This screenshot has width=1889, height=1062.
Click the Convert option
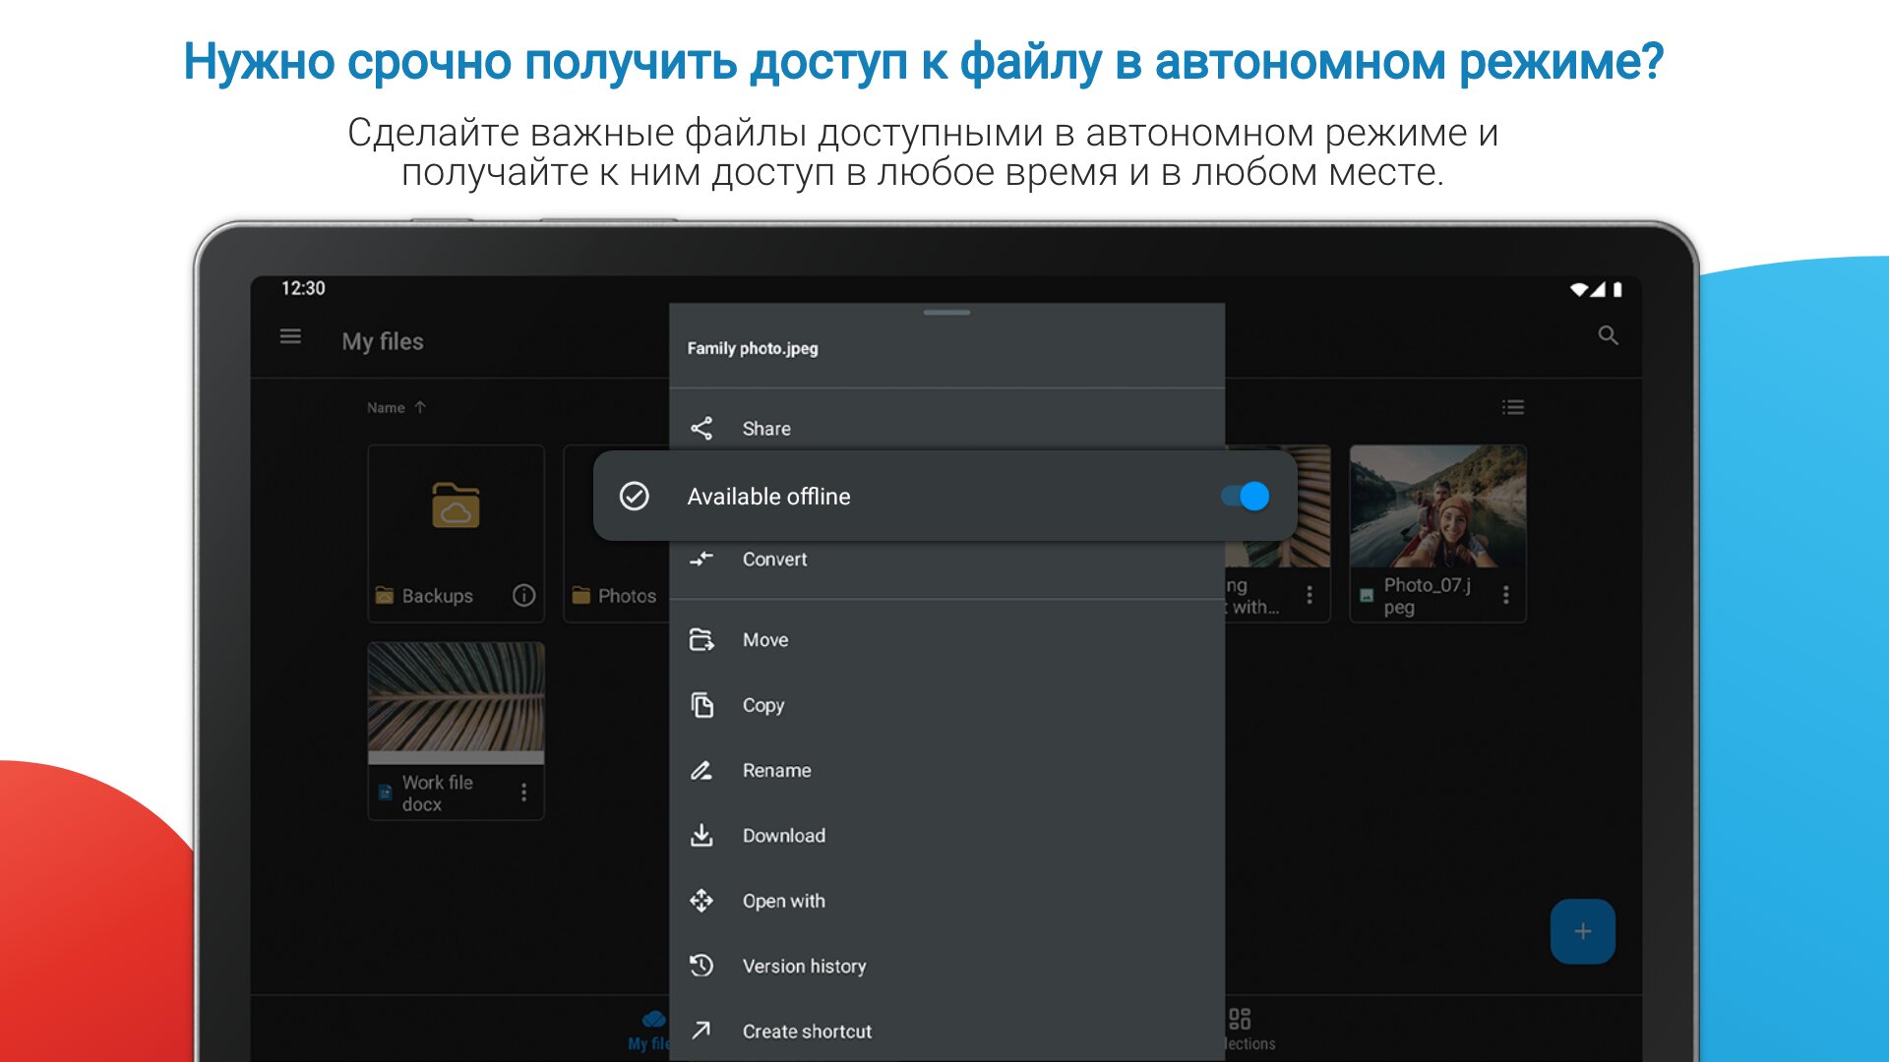tap(774, 560)
